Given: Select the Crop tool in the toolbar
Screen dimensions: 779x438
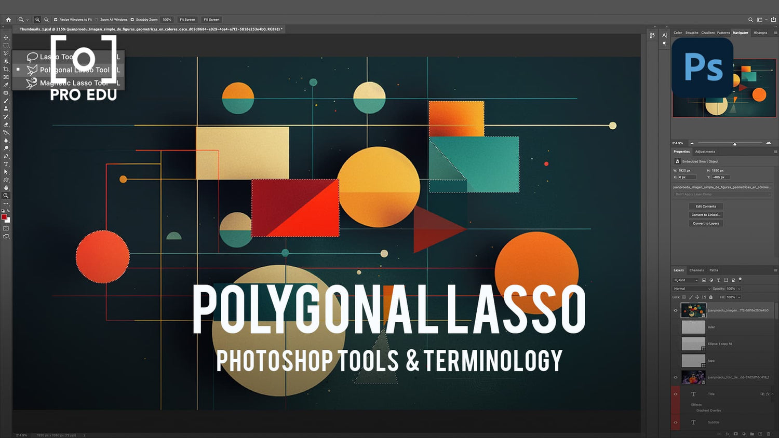Looking at the screenshot, I should tap(6, 69).
